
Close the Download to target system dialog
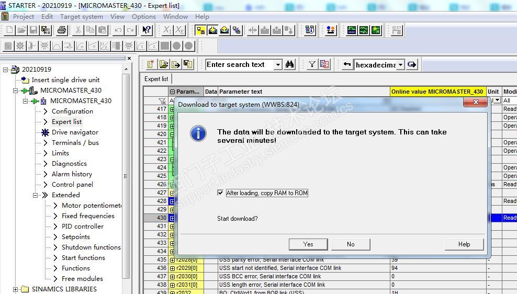(476, 102)
